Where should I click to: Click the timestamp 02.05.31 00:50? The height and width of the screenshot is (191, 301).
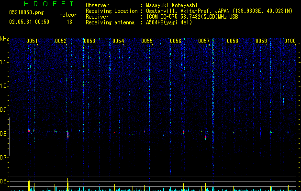coord(29,22)
